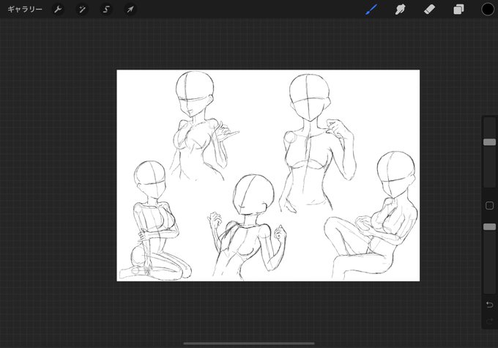The height and width of the screenshot is (348, 498).
Task: Select the Brush tool
Action: point(371,10)
